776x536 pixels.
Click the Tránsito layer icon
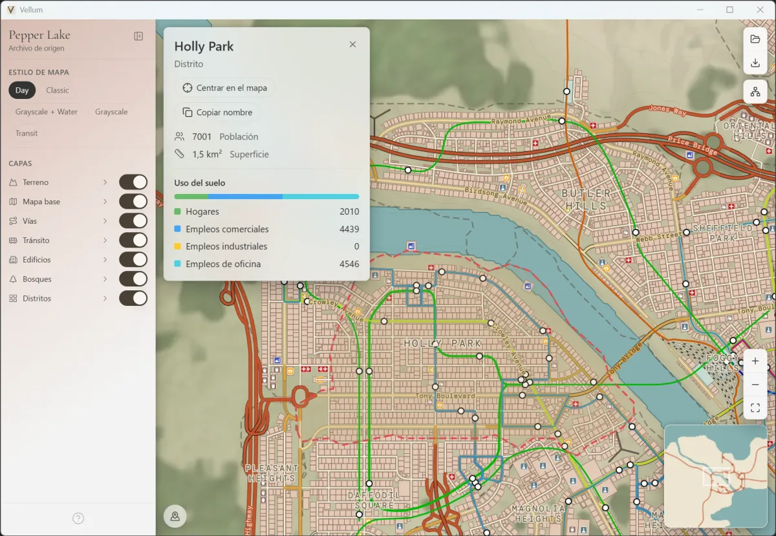(13, 241)
